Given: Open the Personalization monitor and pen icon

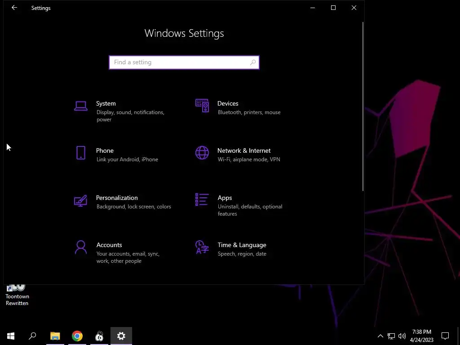Looking at the screenshot, I should [x=80, y=201].
